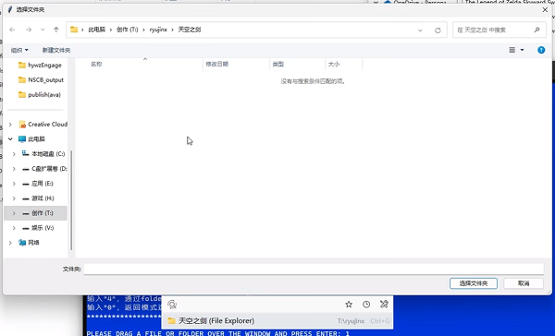This screenshot has width=555, height=336.
Task: Go up one folder level
Action: 55,30
